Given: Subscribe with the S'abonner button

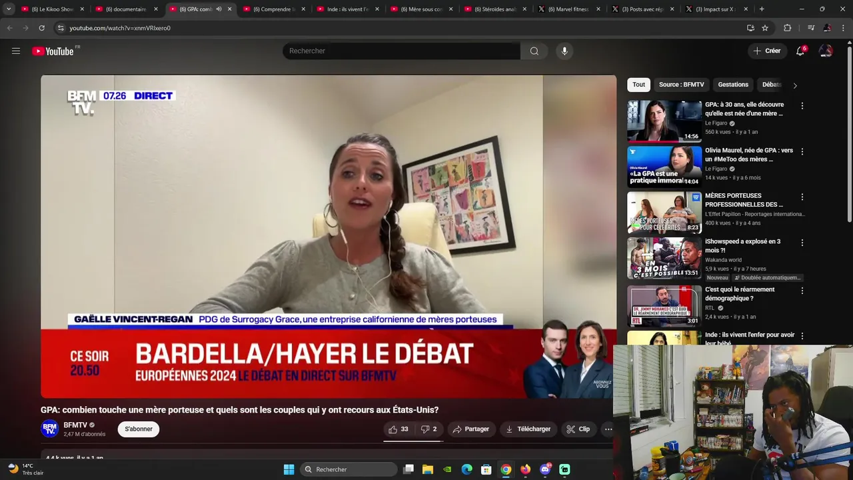Looking at the screenshot, I should click(x=139, y=429).
